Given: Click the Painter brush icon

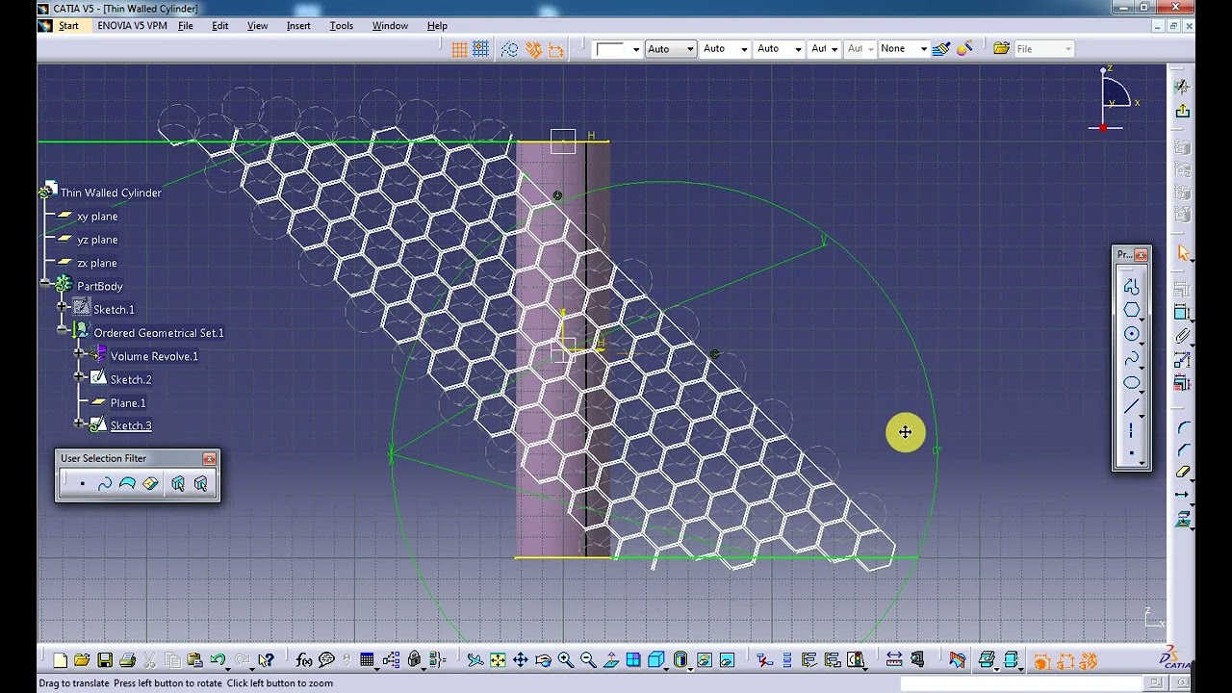Looking at the screenshot, I should [x=941, y=48].
